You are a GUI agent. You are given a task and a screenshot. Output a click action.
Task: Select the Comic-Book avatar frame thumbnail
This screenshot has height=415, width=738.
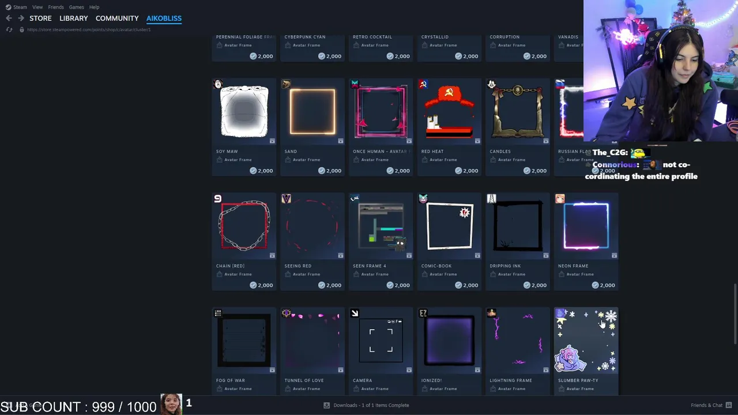pyautogui.click(x=449, y=226)
